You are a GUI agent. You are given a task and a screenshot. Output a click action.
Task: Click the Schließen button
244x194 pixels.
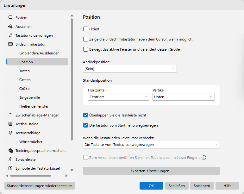pyautogui.click(x=177, y=185)
